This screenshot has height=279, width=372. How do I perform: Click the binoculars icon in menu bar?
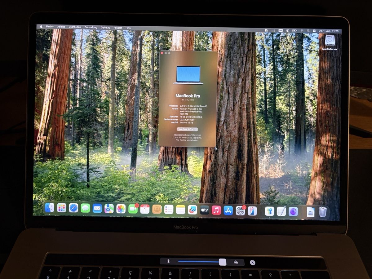266,30
